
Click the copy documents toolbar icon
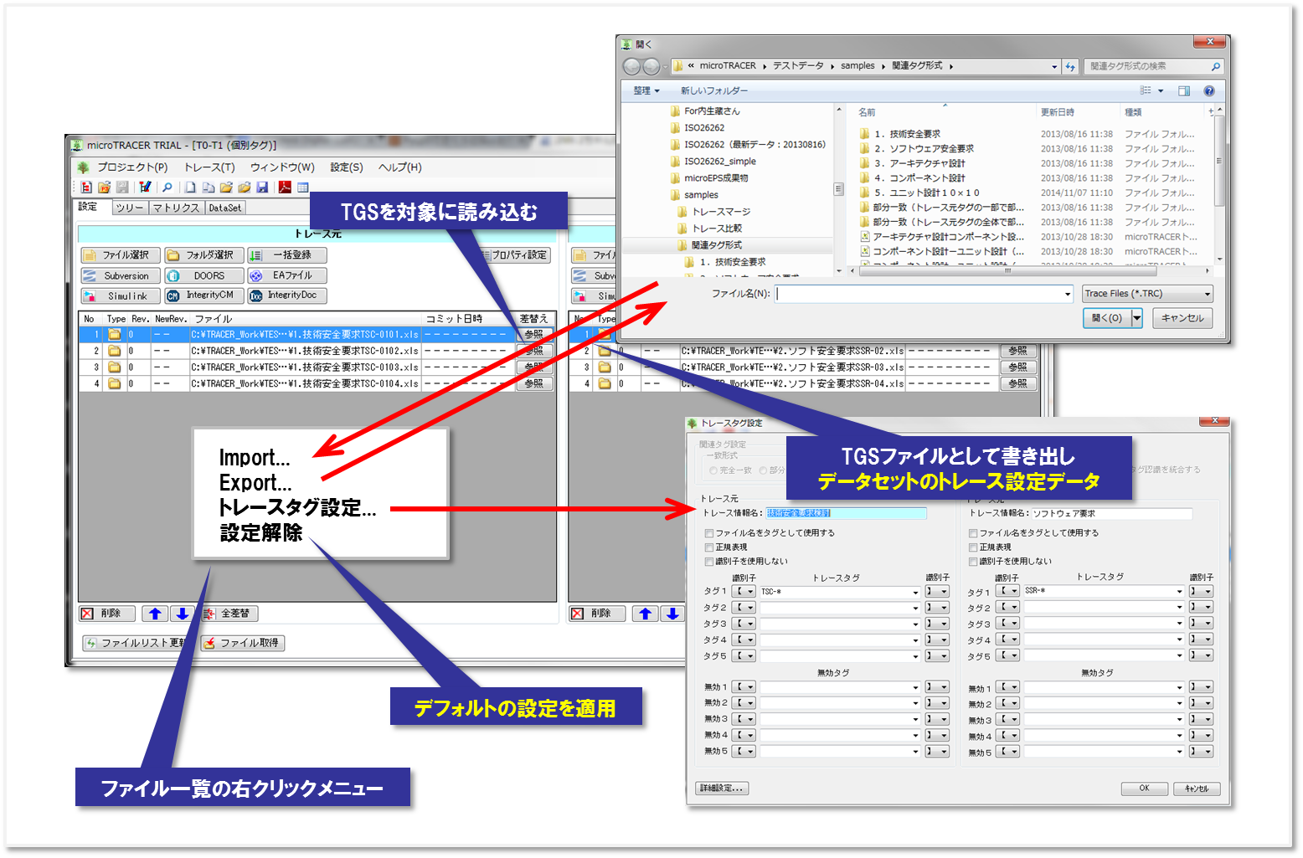click(209, 188)
